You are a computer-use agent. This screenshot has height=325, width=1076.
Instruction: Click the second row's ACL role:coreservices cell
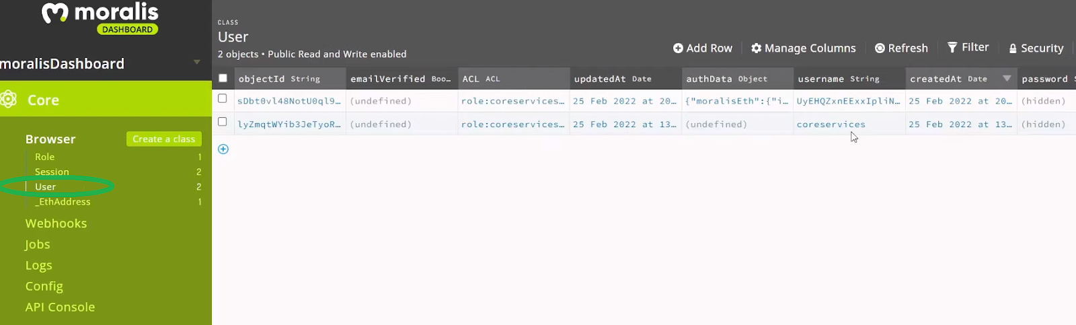tap(514, 124)
